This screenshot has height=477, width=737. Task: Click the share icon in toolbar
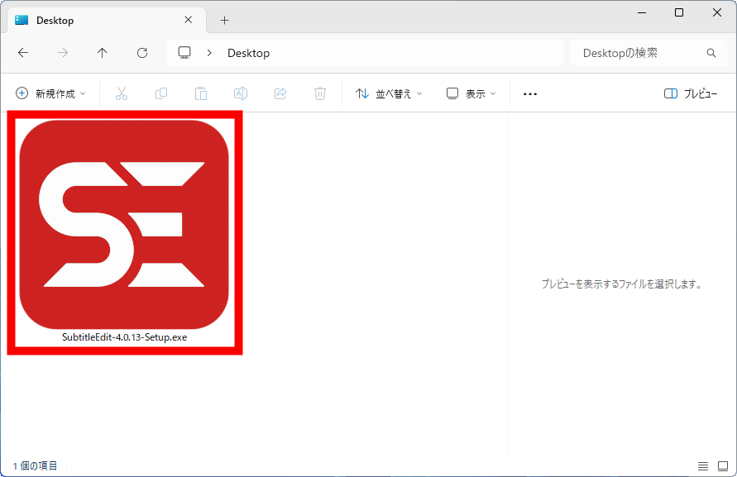pyautogui.click(x=280, y=93)
